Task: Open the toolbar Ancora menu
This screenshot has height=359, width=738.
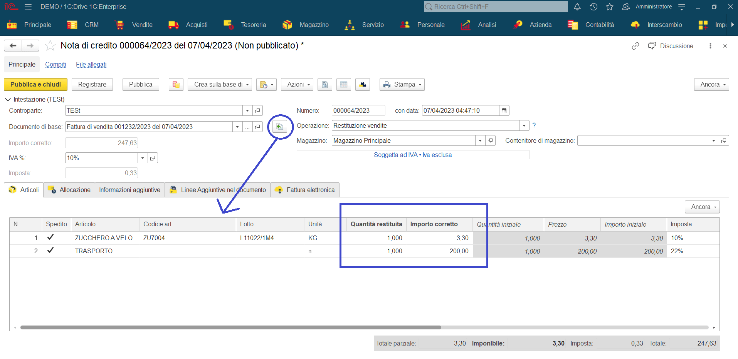Action: click(712, 85)
